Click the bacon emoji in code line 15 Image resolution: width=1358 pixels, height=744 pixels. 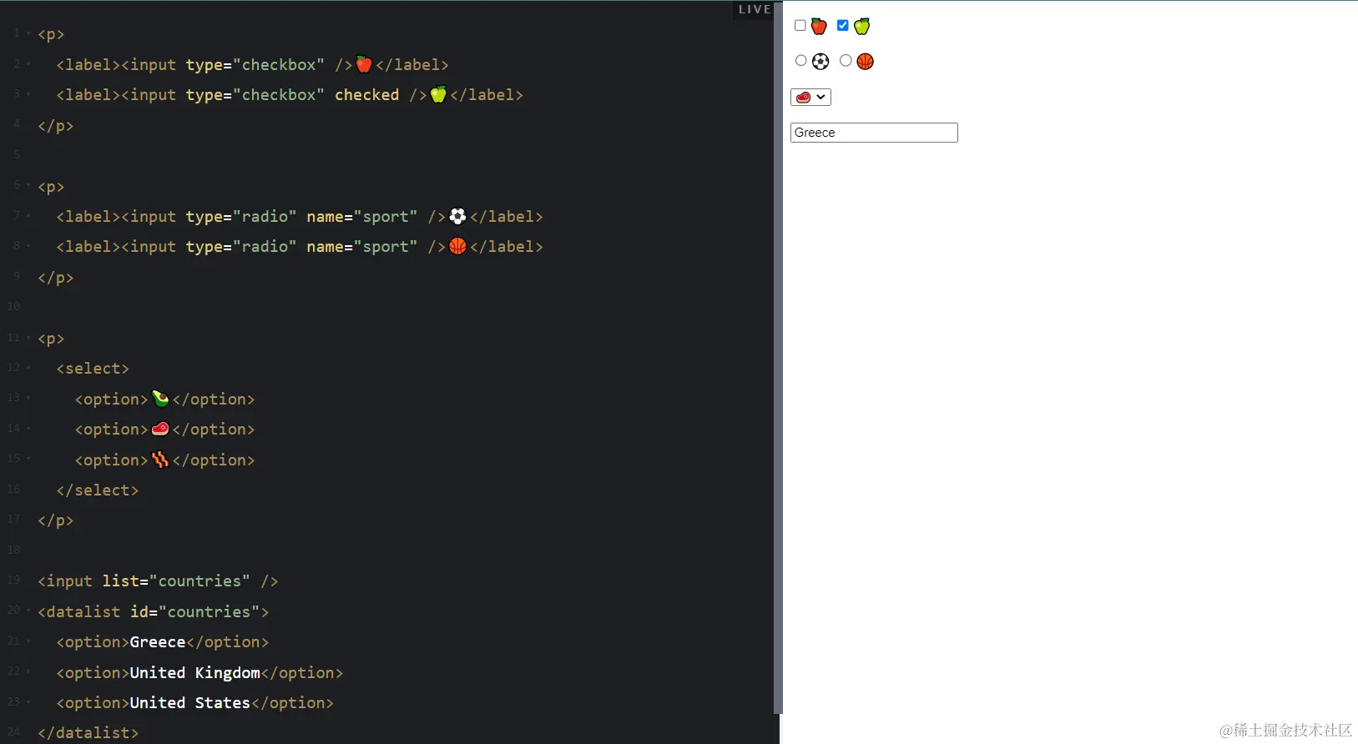click(160, 460)
